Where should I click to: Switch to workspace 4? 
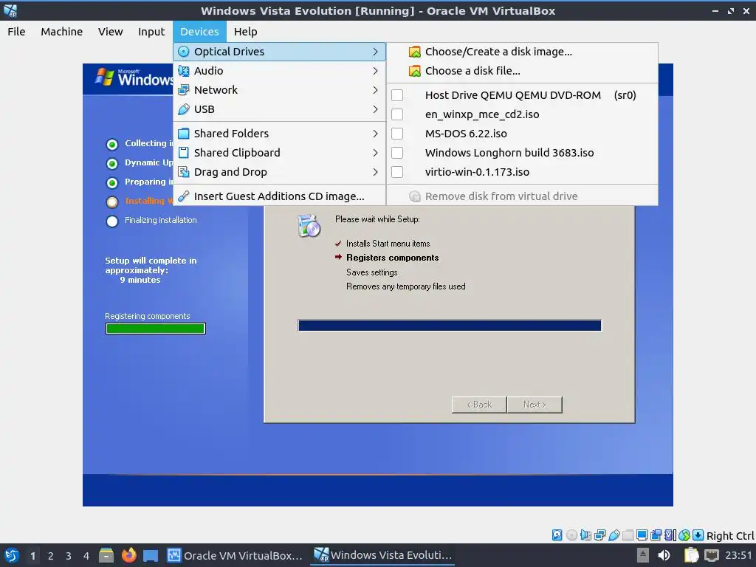[x=86, y=556]
